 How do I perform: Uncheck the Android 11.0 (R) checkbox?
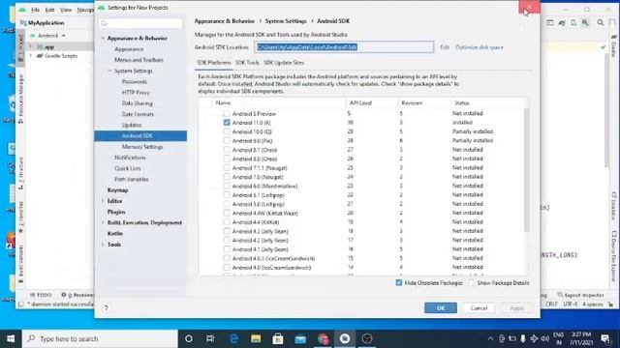point(227,123)
